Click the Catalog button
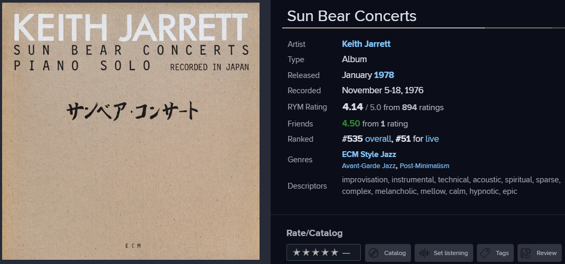Viewport: 565px width, 264px height. click(388, 253)
